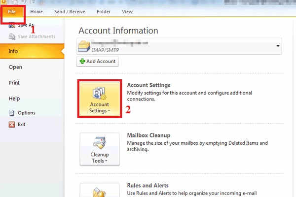Click the Save Attachments icon

point(12,36)
